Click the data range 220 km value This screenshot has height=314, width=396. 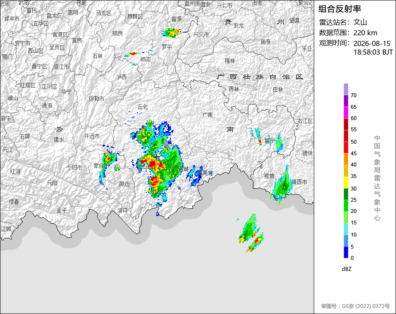click(x=365, y=33)
